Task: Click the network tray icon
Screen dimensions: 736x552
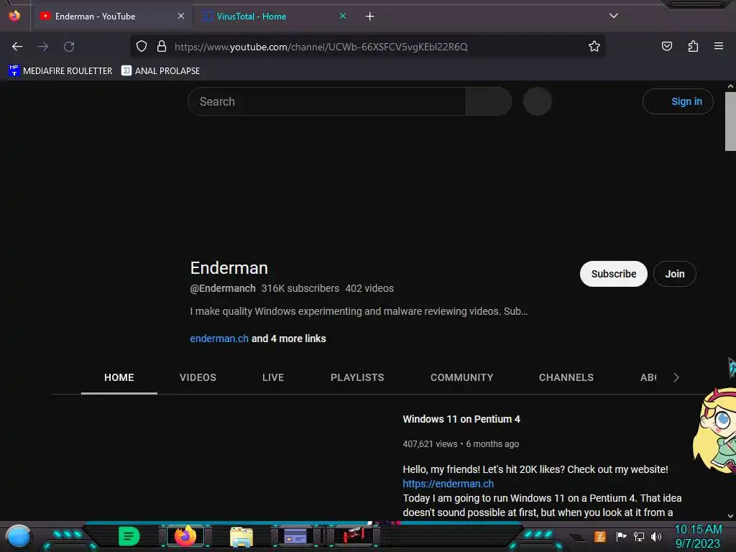Action: 639,536
